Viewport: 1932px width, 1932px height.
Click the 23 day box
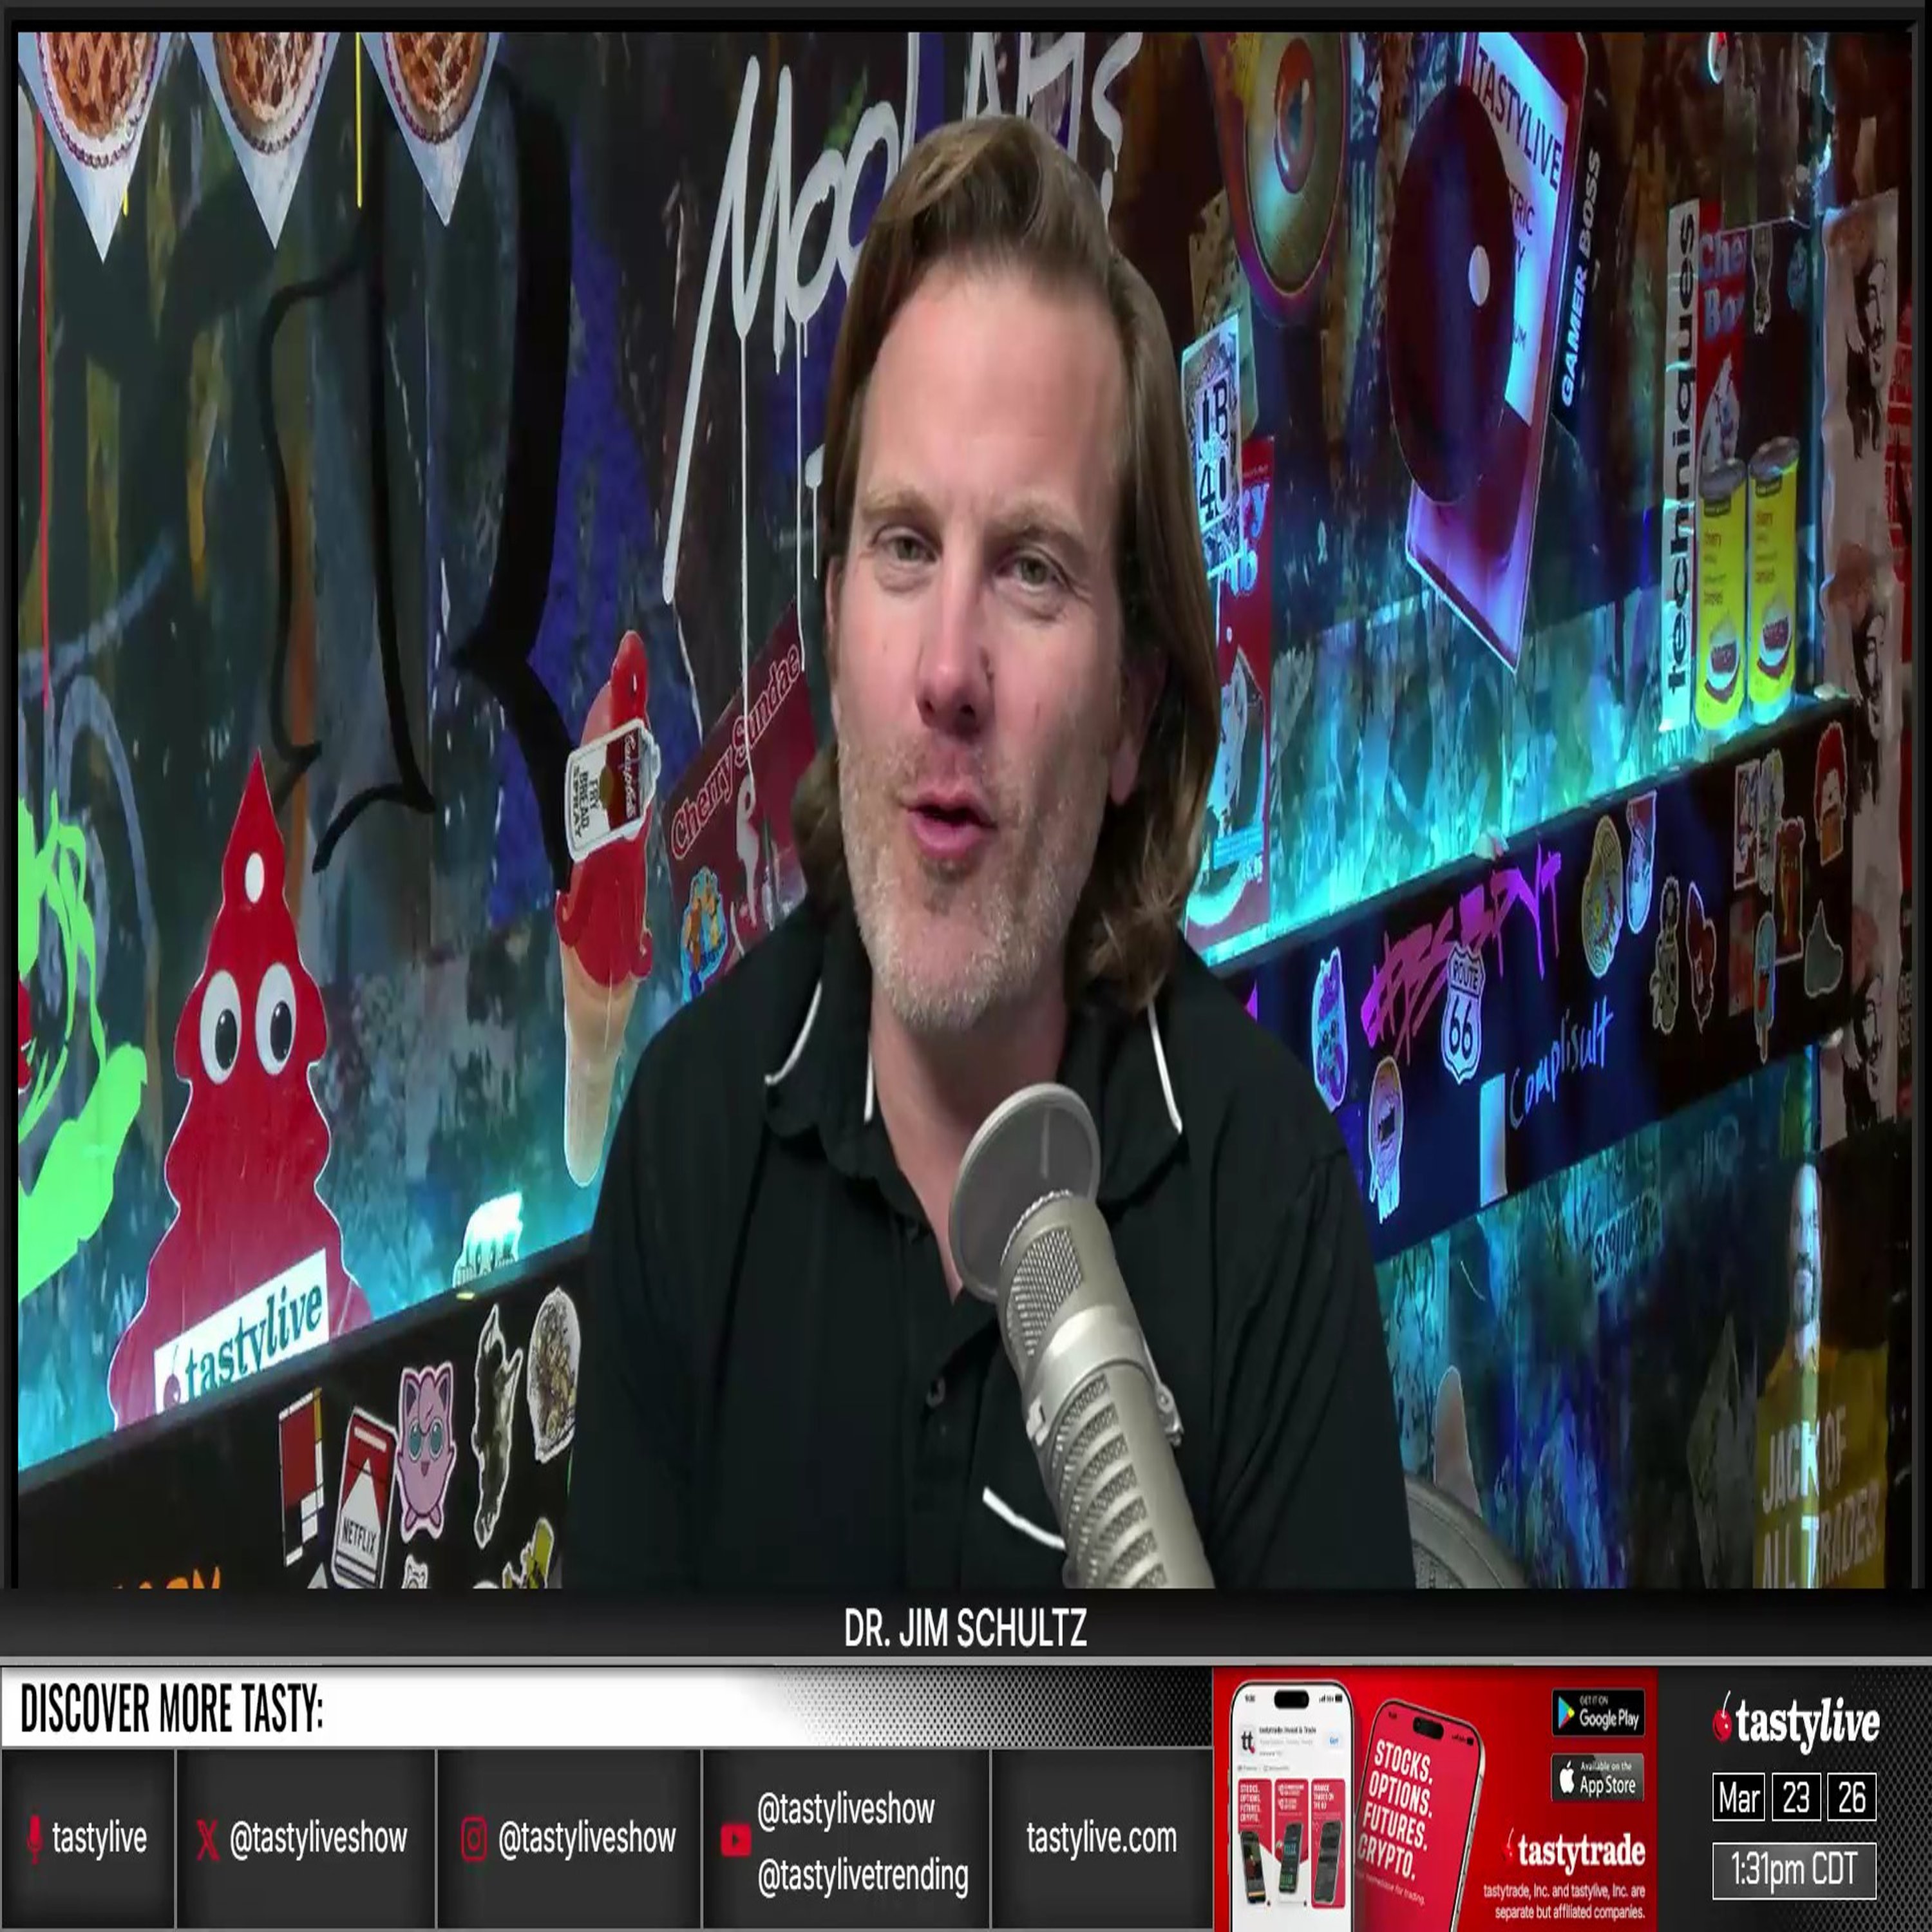point(1795,1798)
